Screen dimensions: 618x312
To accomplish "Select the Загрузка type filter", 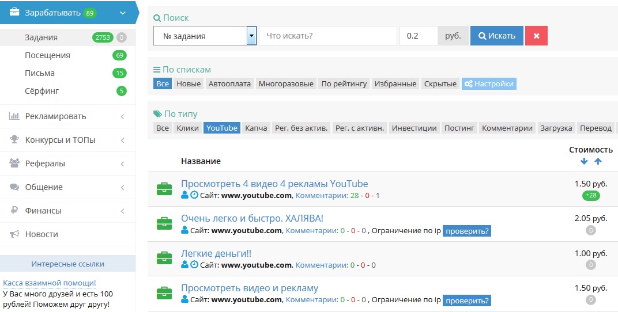I will (556, 128).
